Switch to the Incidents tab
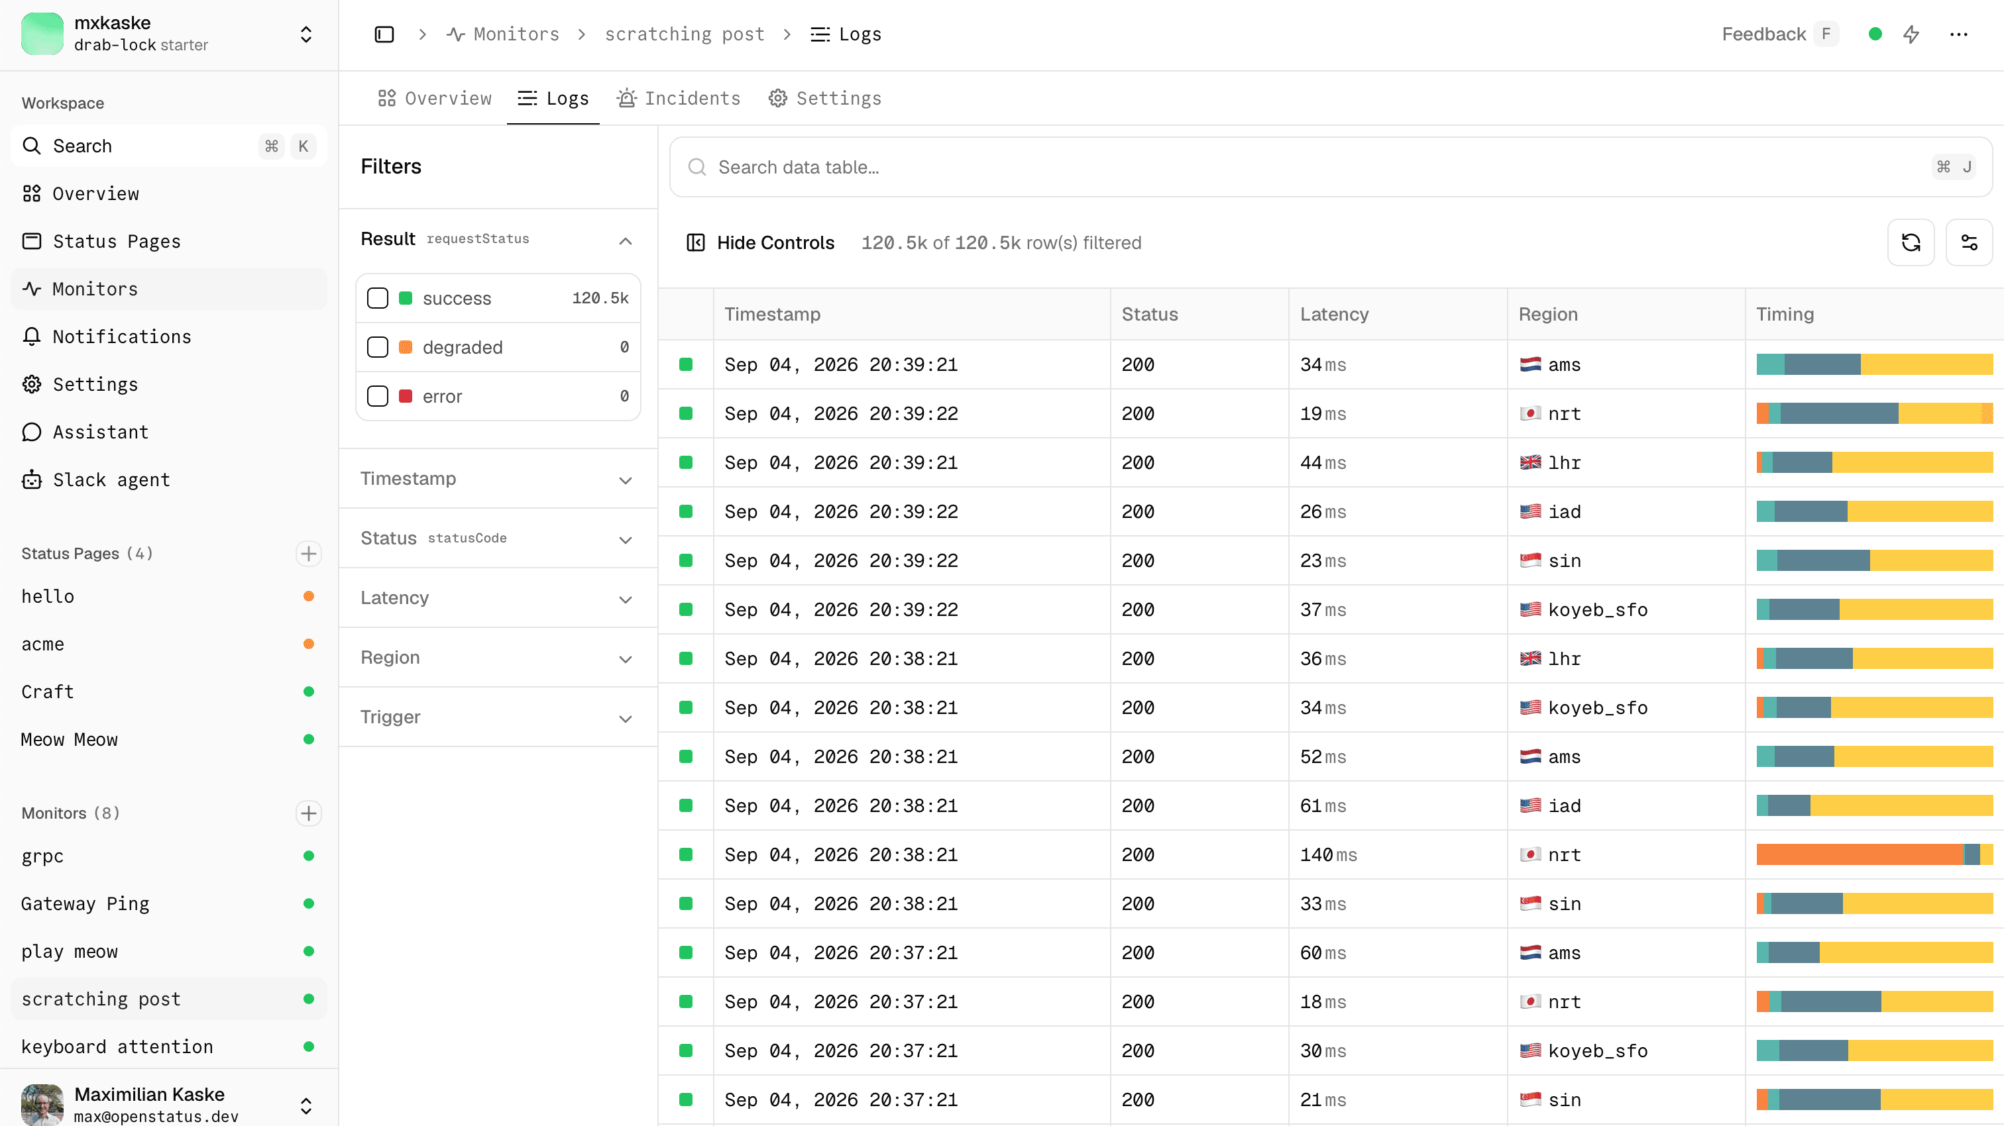Screen dimensions: 2004x1126 pyautogui.click(x=679, y=99)
